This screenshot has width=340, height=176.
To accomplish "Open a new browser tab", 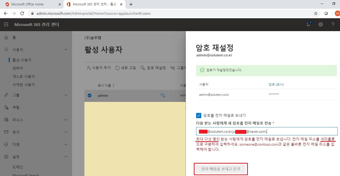I will coord(131,4).
